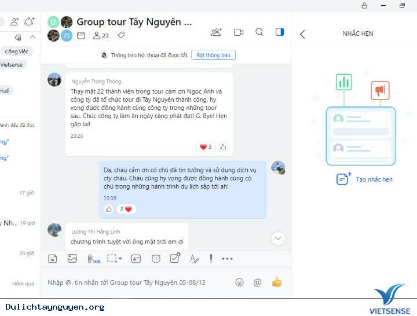
Task: Go back from the Nhắc hẹn panel
Action: click(302, 34)
